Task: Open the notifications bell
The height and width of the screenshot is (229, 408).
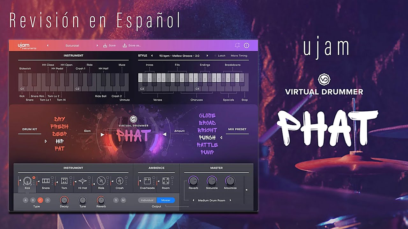Action: pyautogui.click(x=237, y=45)
